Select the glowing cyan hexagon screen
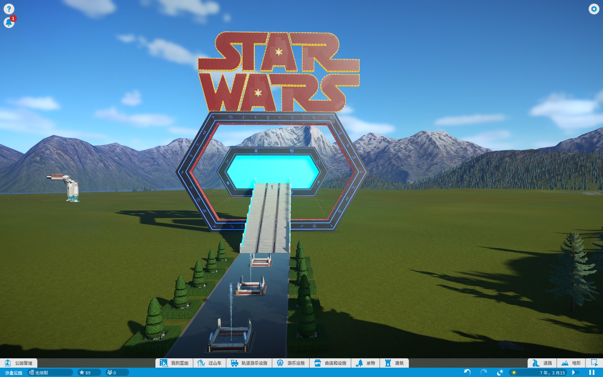The width and height of the screenshot is (603, 377). 273,168
